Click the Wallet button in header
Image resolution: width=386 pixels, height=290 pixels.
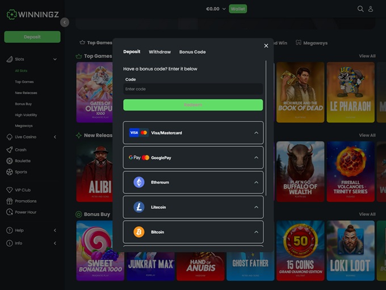(x=238, y=9)
